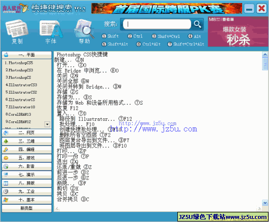Expand the 四、编程 category
This screenshot has width=269, height=222.
(x=26, y=150)
